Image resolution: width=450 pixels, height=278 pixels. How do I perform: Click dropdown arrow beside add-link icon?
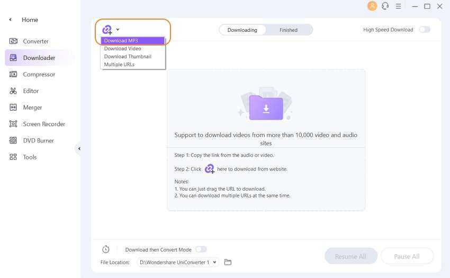(x=118, y=30)
